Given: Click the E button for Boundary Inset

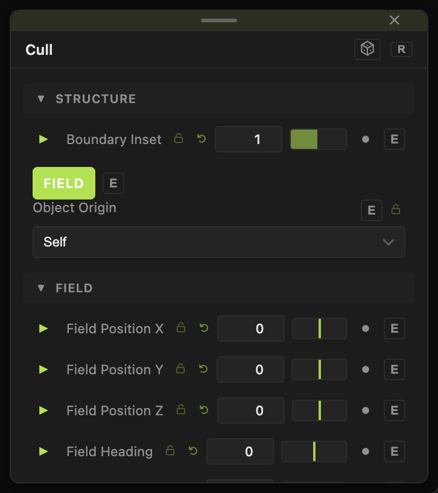Looking at the screenshot, I should pyautogui.click(x=395, y=139).
